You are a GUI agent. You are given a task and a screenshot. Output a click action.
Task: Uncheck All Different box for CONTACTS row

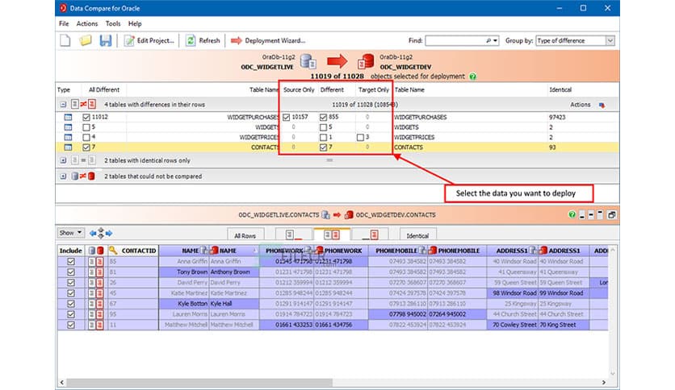pyautogui.click(x=86, y=147)
